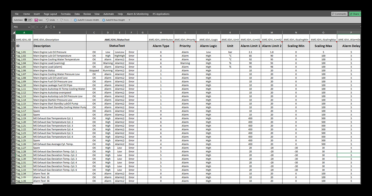Toggle the AutoSave switch
This screenshot has width=372, height=196.
[28, 20]
